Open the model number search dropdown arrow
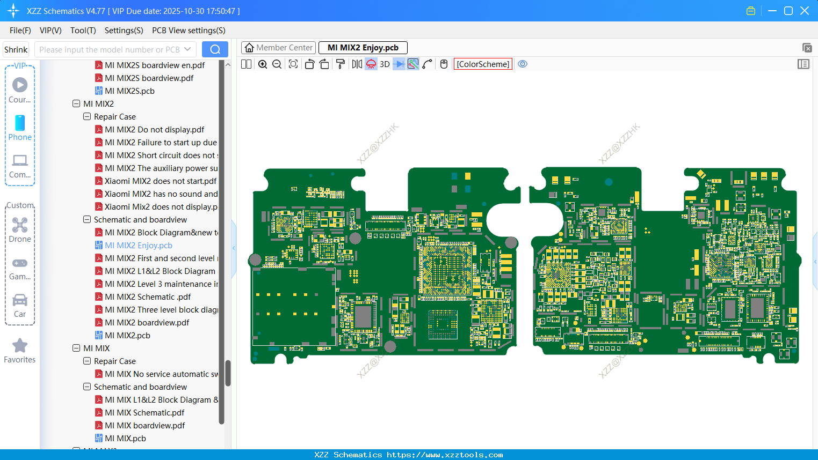This screenshot has height=460, width=818. pyautogui.click(x=187, y=49)
